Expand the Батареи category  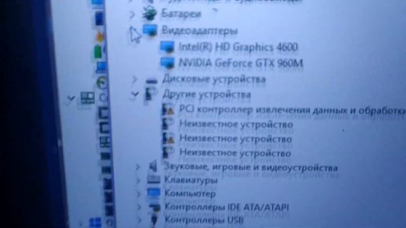coord(132,15)
